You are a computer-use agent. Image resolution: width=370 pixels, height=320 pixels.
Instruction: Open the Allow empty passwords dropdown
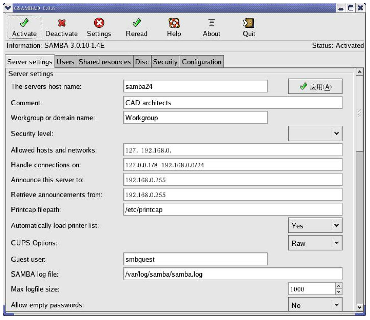pyautogui.click(x=336, y=305)
